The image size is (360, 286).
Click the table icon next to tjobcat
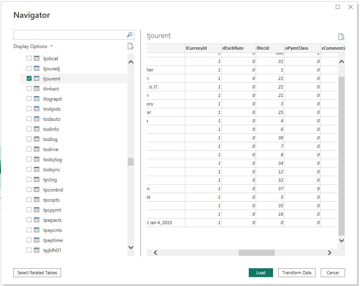point(36,59)
